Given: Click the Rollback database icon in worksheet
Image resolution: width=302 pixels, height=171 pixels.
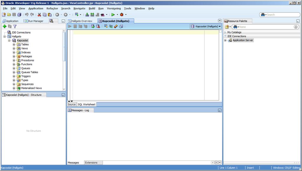Looking at the screenshot, I should pos(98,26).
